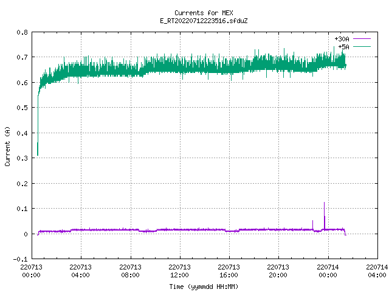Viewport: 389px width, 292px height.
Task: Click the 220713 04:00 x-axis tick label
Action: tap(80, 271)
